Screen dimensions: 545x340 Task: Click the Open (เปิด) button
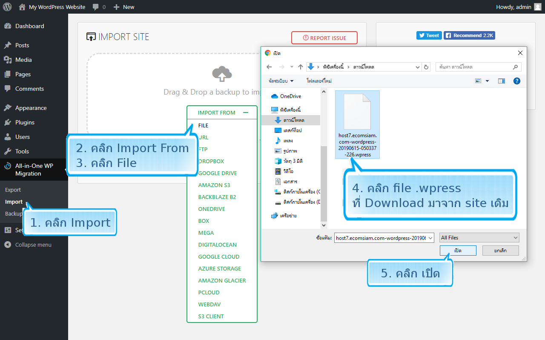tap(458, 250)
